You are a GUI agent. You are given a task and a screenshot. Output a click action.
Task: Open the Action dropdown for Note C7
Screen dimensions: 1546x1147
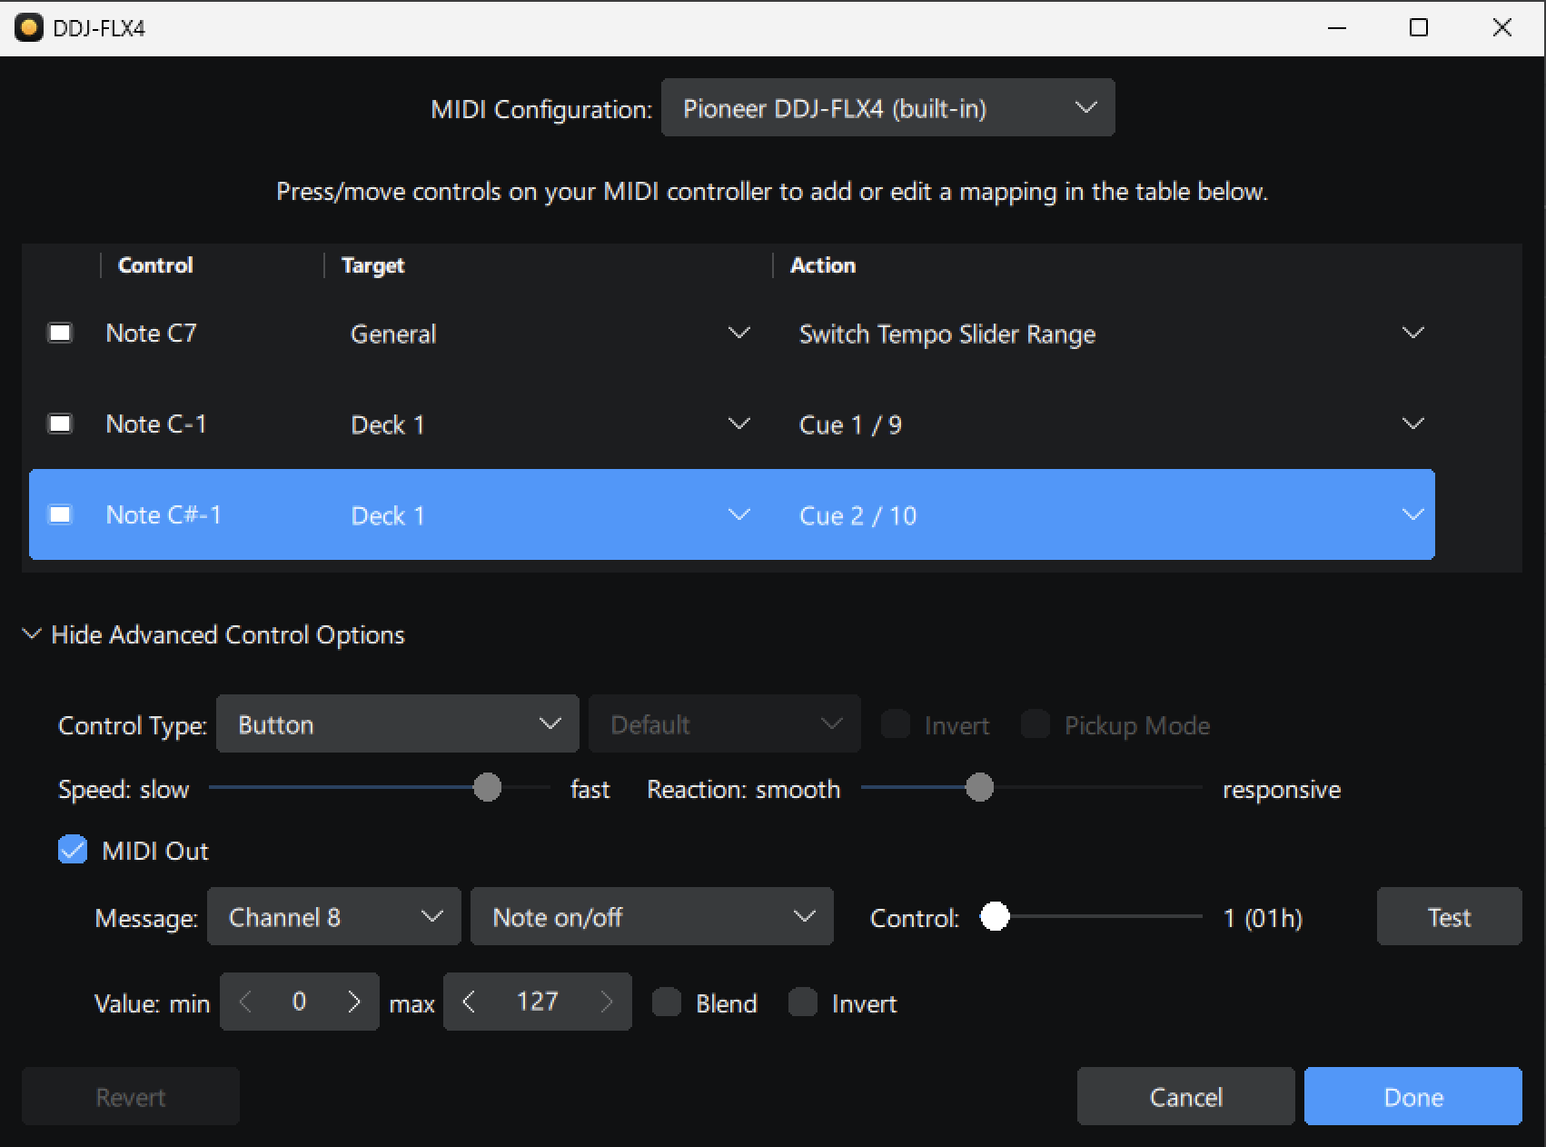[x=1412, y=333]
